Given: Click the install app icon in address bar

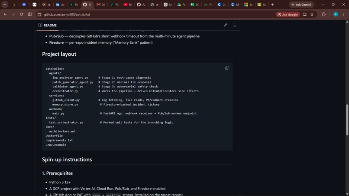Looking at the screenshot, I should tap(304, 14).
